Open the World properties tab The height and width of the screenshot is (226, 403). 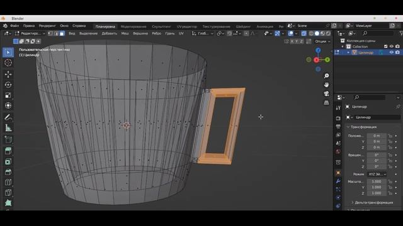(x=338, y=151)
